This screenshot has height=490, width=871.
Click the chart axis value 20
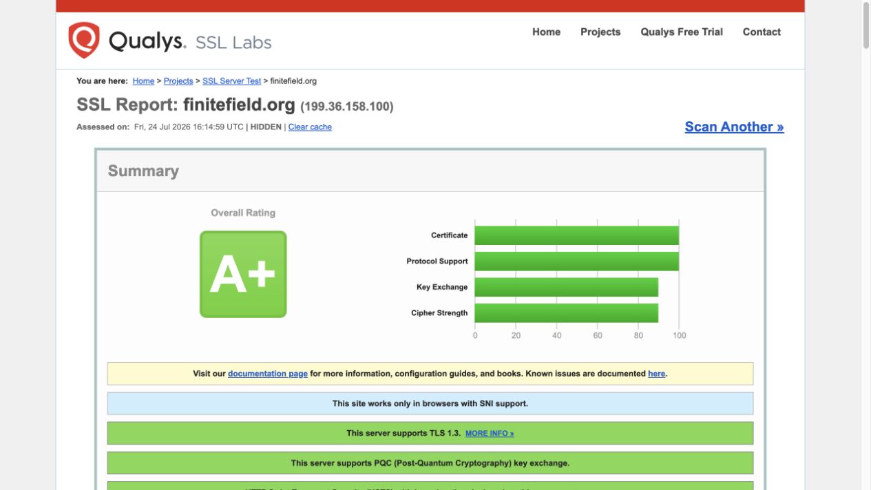point(516,336)
